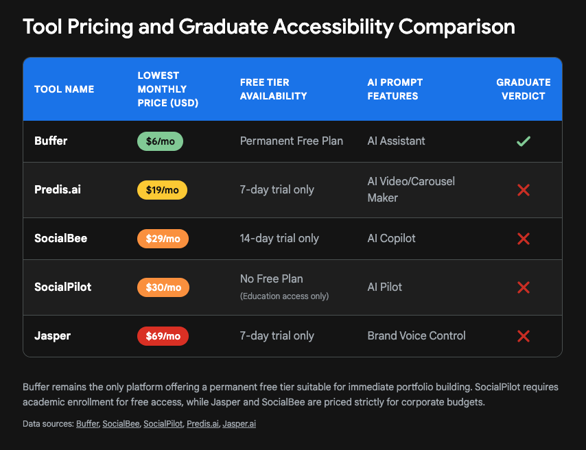Click the Graduate Verdict column header
The image size is (586, 450).
point(524,89)
